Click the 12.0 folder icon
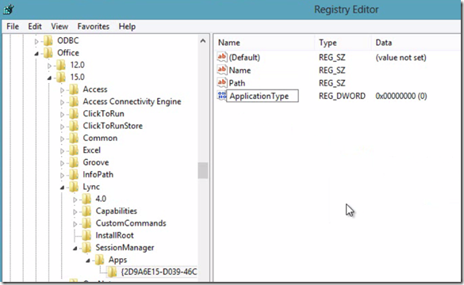This screenshot has height=285, width=464. point(60,65)
